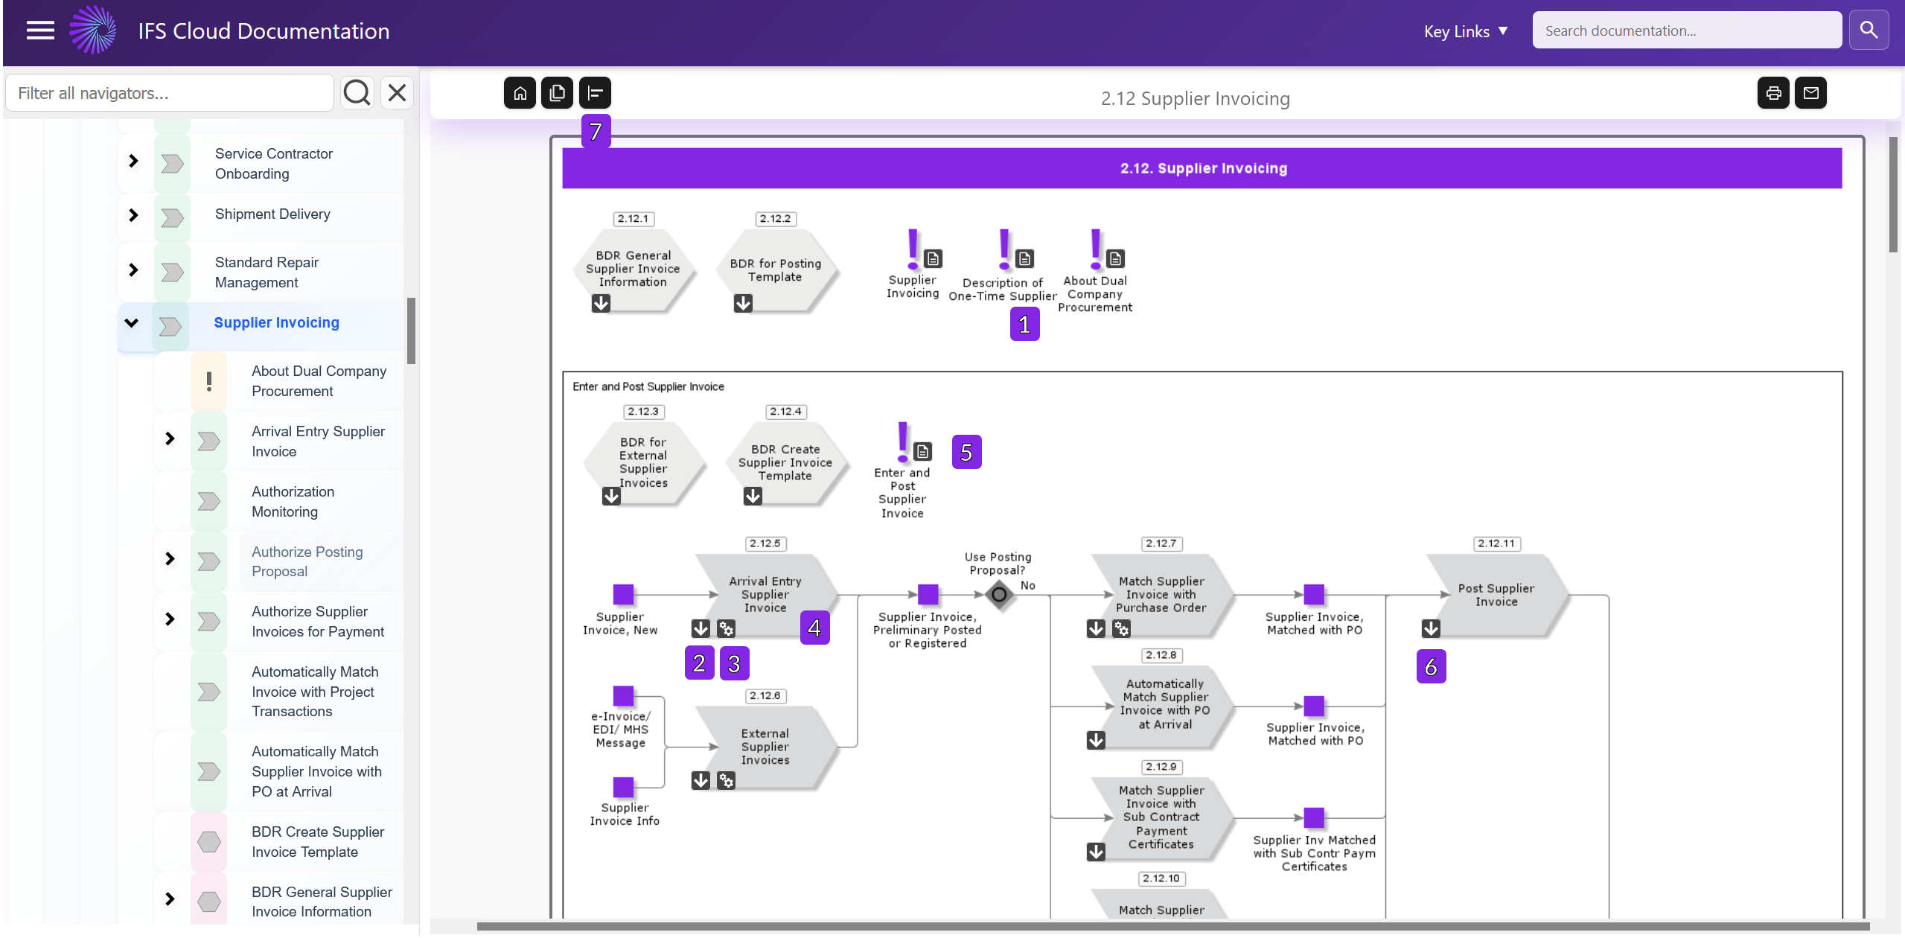Click the home icon in document toolbar
The width and height of the screenshot is (1905, 938).
(520, 93)
